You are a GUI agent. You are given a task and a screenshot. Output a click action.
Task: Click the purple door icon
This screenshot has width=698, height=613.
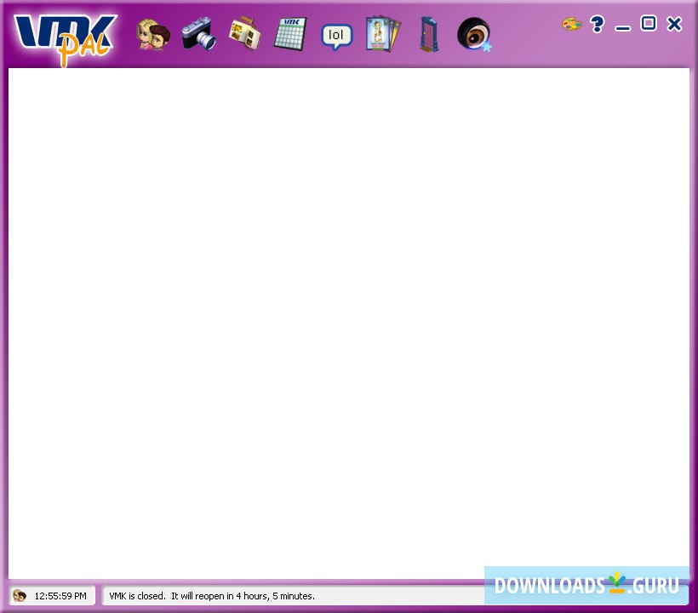[x=429, y=34]
